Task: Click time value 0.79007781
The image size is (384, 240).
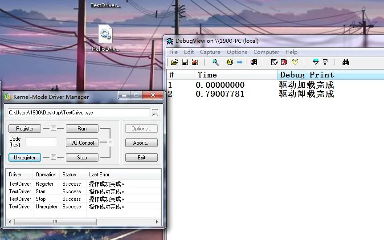Action: coord(220,94)
